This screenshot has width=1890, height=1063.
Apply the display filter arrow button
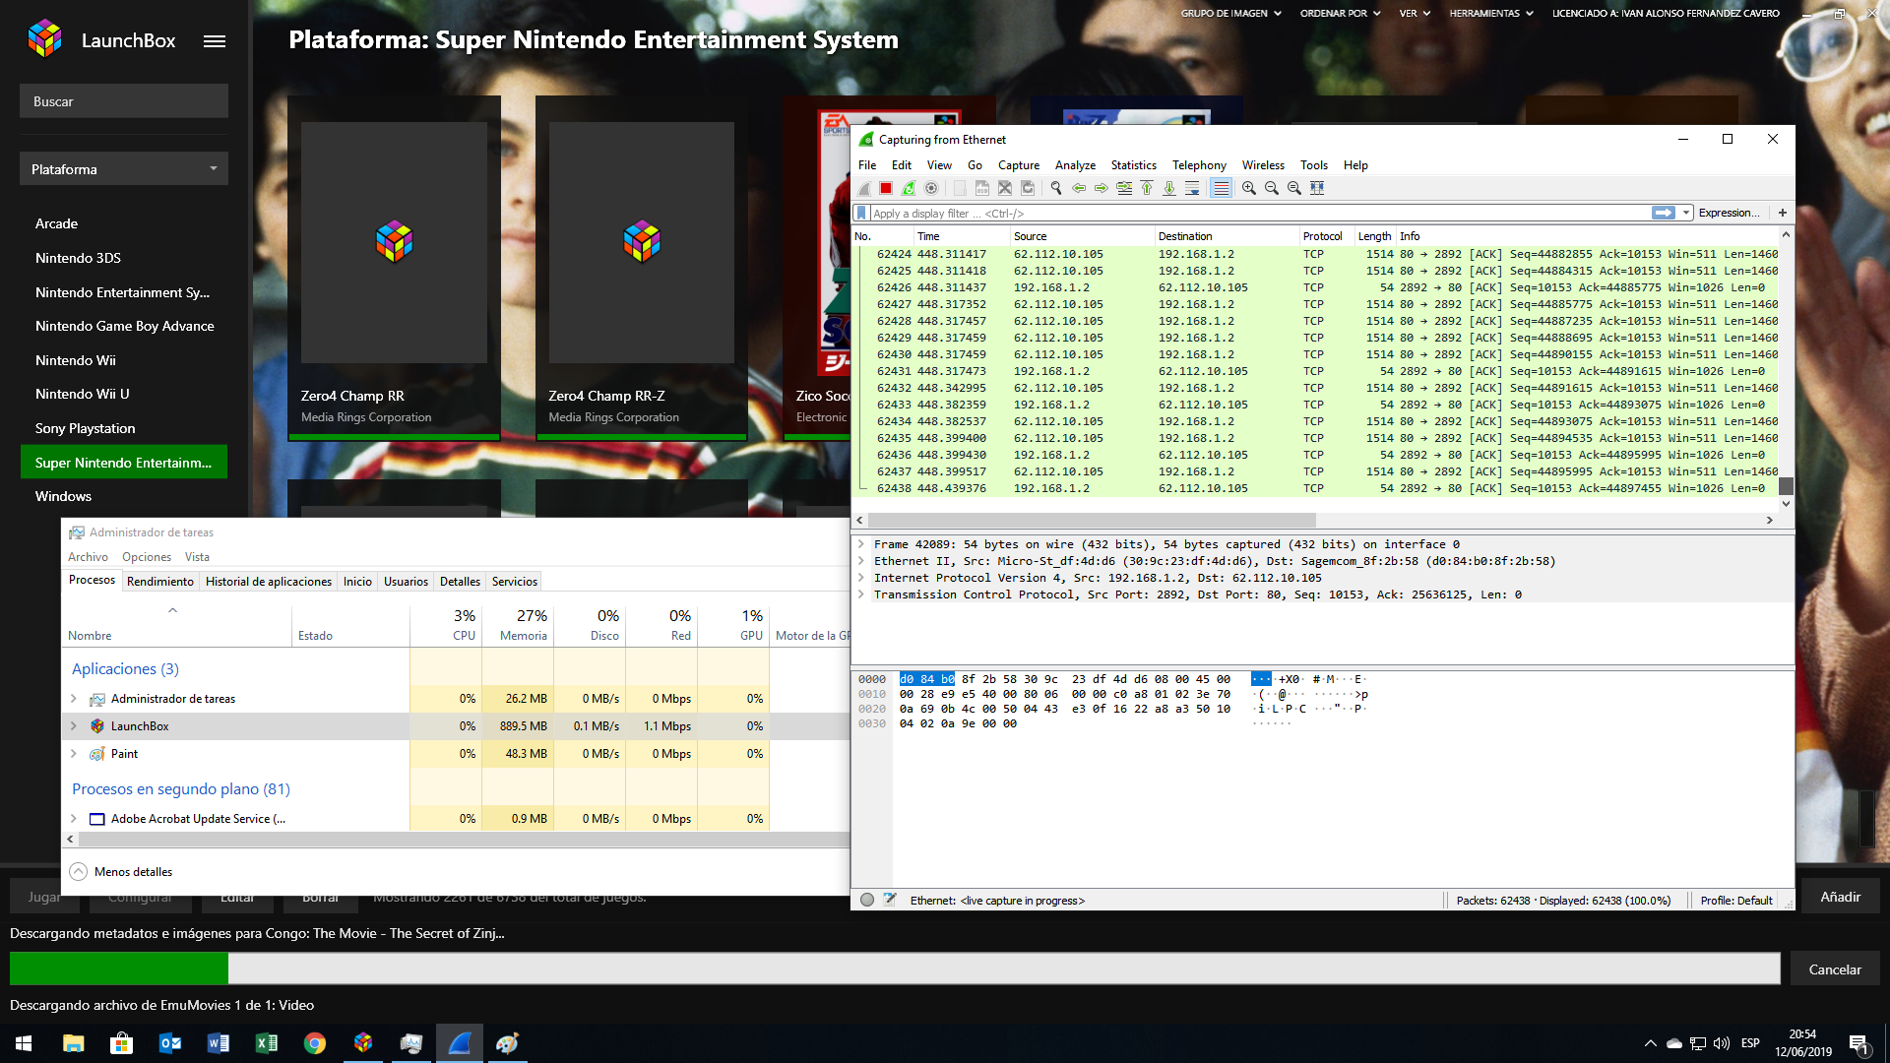(1664, 213)
